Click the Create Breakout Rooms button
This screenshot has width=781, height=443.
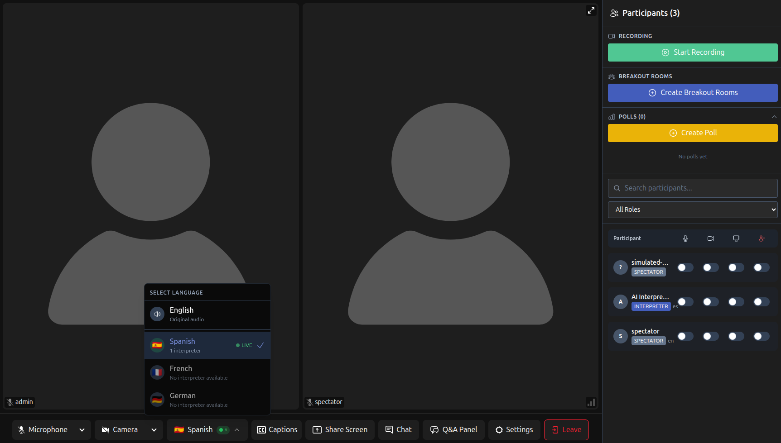coord(693,93)
